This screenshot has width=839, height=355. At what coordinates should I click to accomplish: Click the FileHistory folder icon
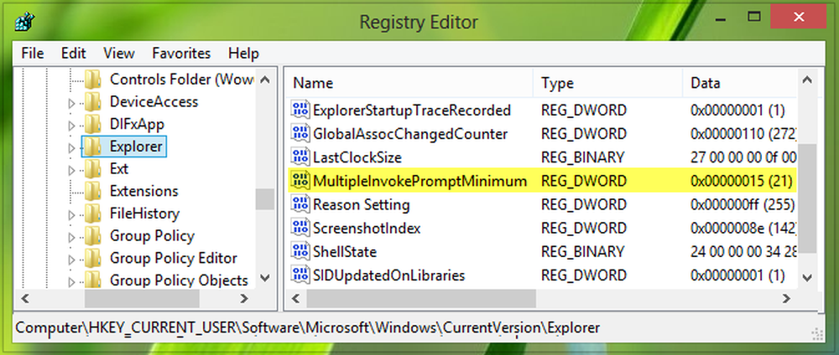pyautogui.click(x=93, y=214)
